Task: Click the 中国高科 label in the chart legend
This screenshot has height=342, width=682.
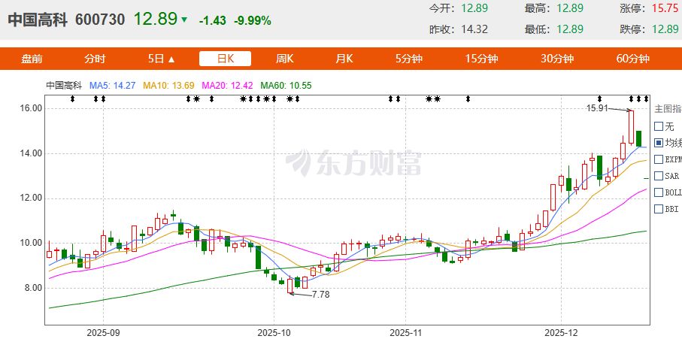Action: [x=64, y=86]
